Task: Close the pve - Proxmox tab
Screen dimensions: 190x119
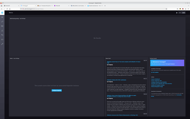Action: 52,6
